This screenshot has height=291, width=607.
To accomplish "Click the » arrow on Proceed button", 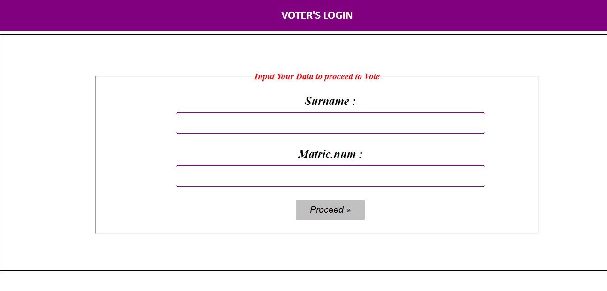I will pyautogui.click(x=348, y=210).
